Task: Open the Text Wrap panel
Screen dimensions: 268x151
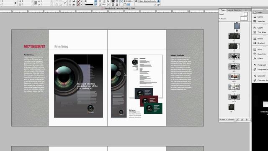Action: click(x=260, y=32)
